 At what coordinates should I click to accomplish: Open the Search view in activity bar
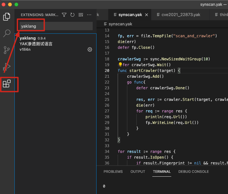coord(7,33)
